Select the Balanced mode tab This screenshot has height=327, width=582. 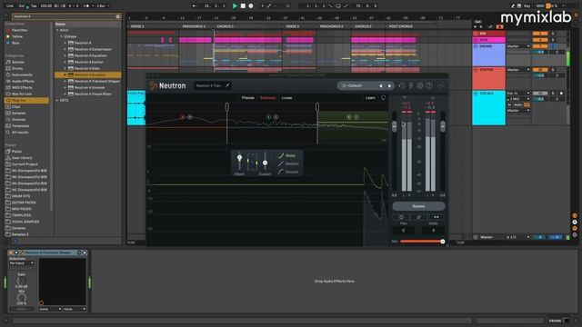pyautogui.click(x=267, y=98)
